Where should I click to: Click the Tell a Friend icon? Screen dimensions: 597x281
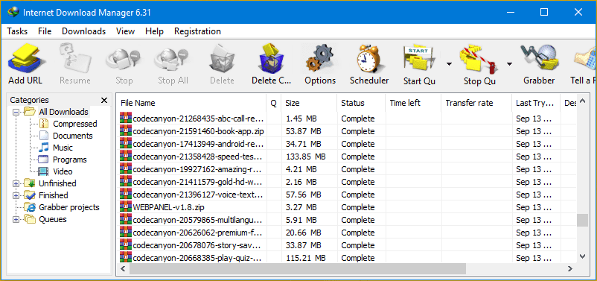pos(585,58)
